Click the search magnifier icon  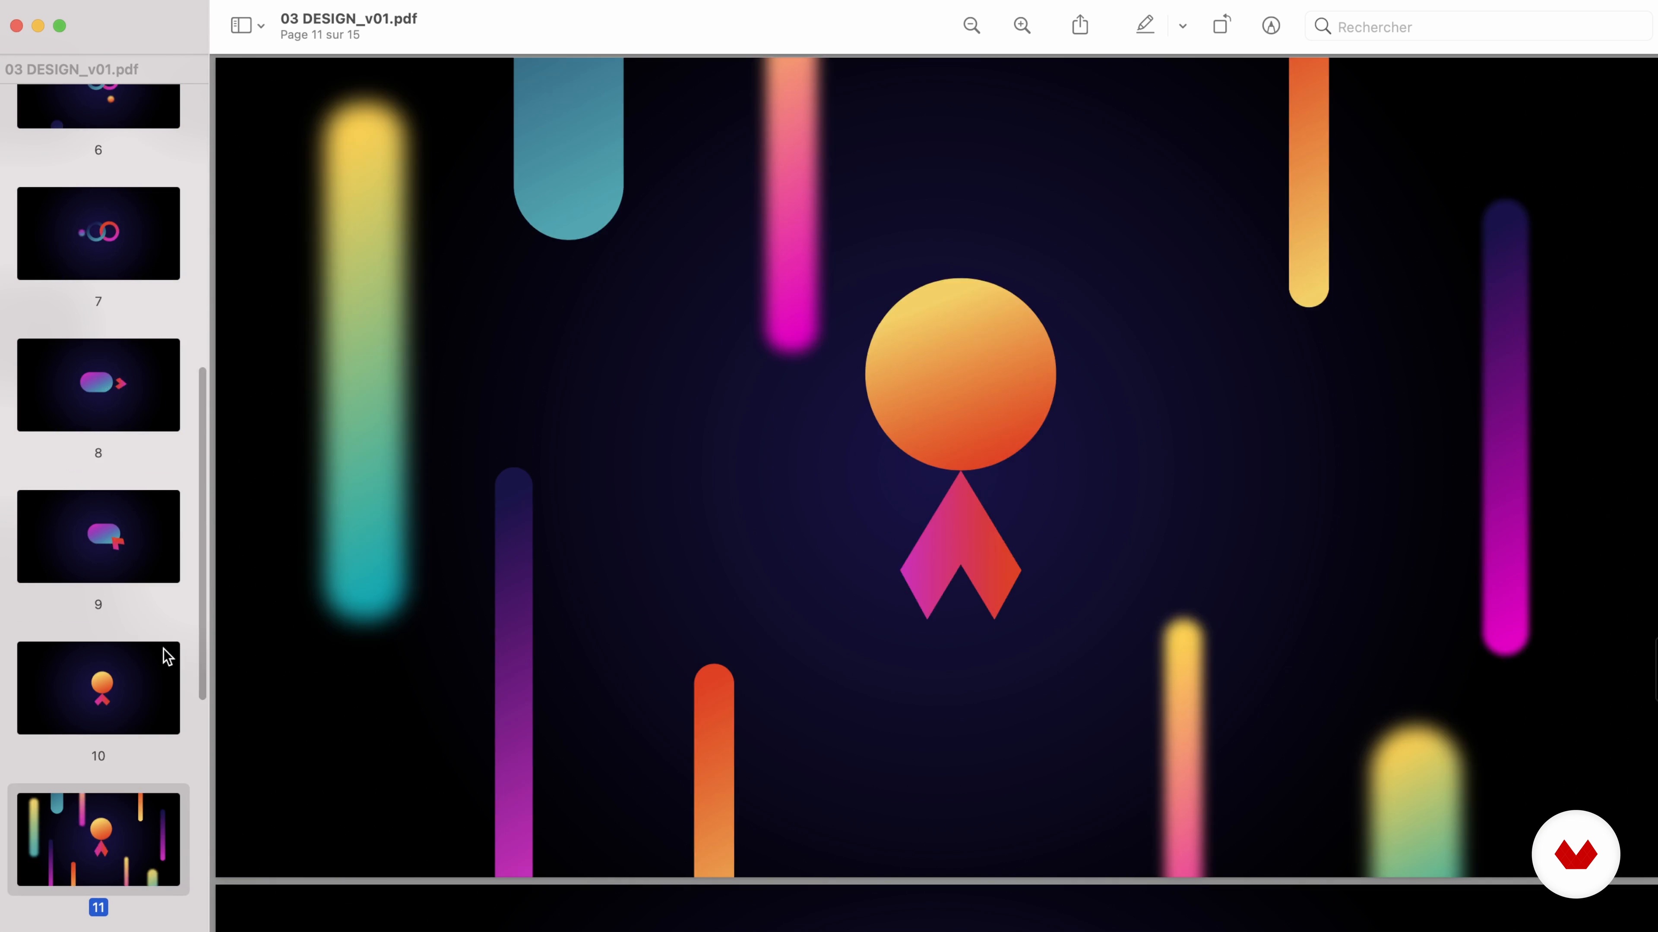click(x=1323, y=26)
